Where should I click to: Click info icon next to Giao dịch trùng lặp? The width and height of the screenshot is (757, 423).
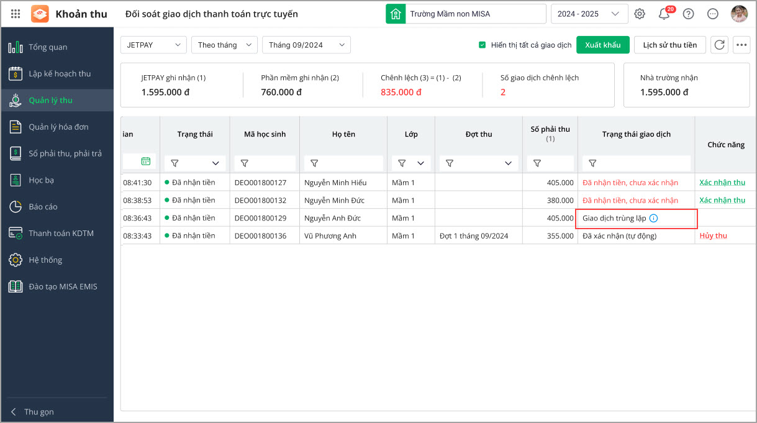[x=653, y=218]
